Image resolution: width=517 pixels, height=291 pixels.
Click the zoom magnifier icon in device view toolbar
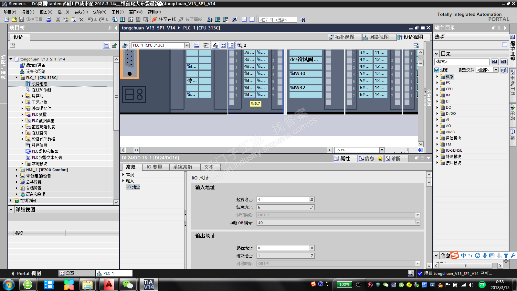coord(240,45)
